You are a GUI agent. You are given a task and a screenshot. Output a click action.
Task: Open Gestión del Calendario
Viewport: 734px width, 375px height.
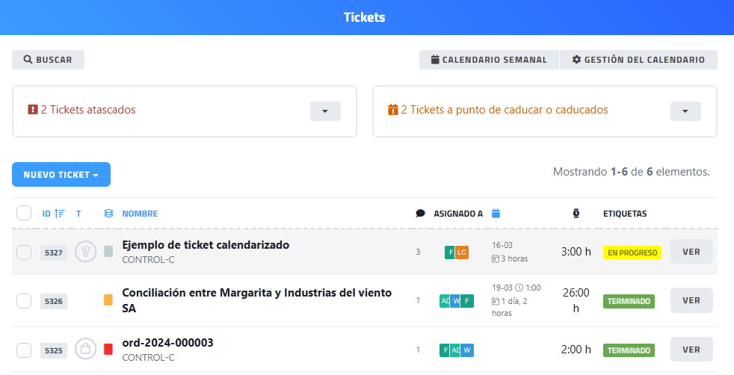(638, 60)
